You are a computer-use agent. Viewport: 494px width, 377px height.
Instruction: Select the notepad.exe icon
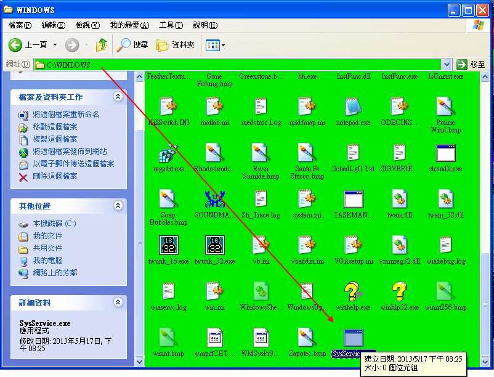(x=353, y=107)
